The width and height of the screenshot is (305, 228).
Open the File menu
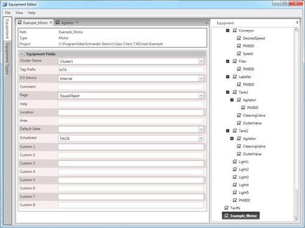[x=8, y=13]
